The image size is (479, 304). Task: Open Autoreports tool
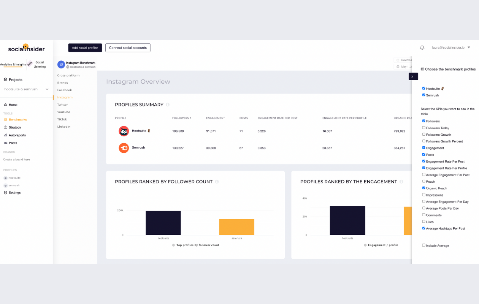coord(15,135)
